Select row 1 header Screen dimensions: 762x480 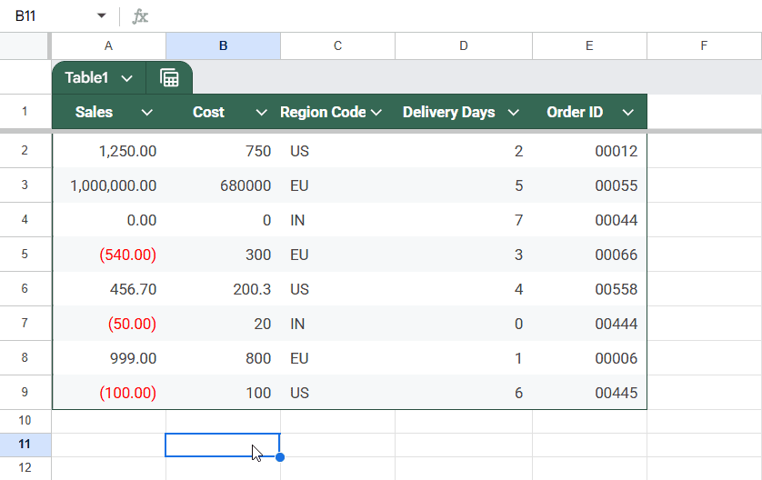tap(25, 112)
